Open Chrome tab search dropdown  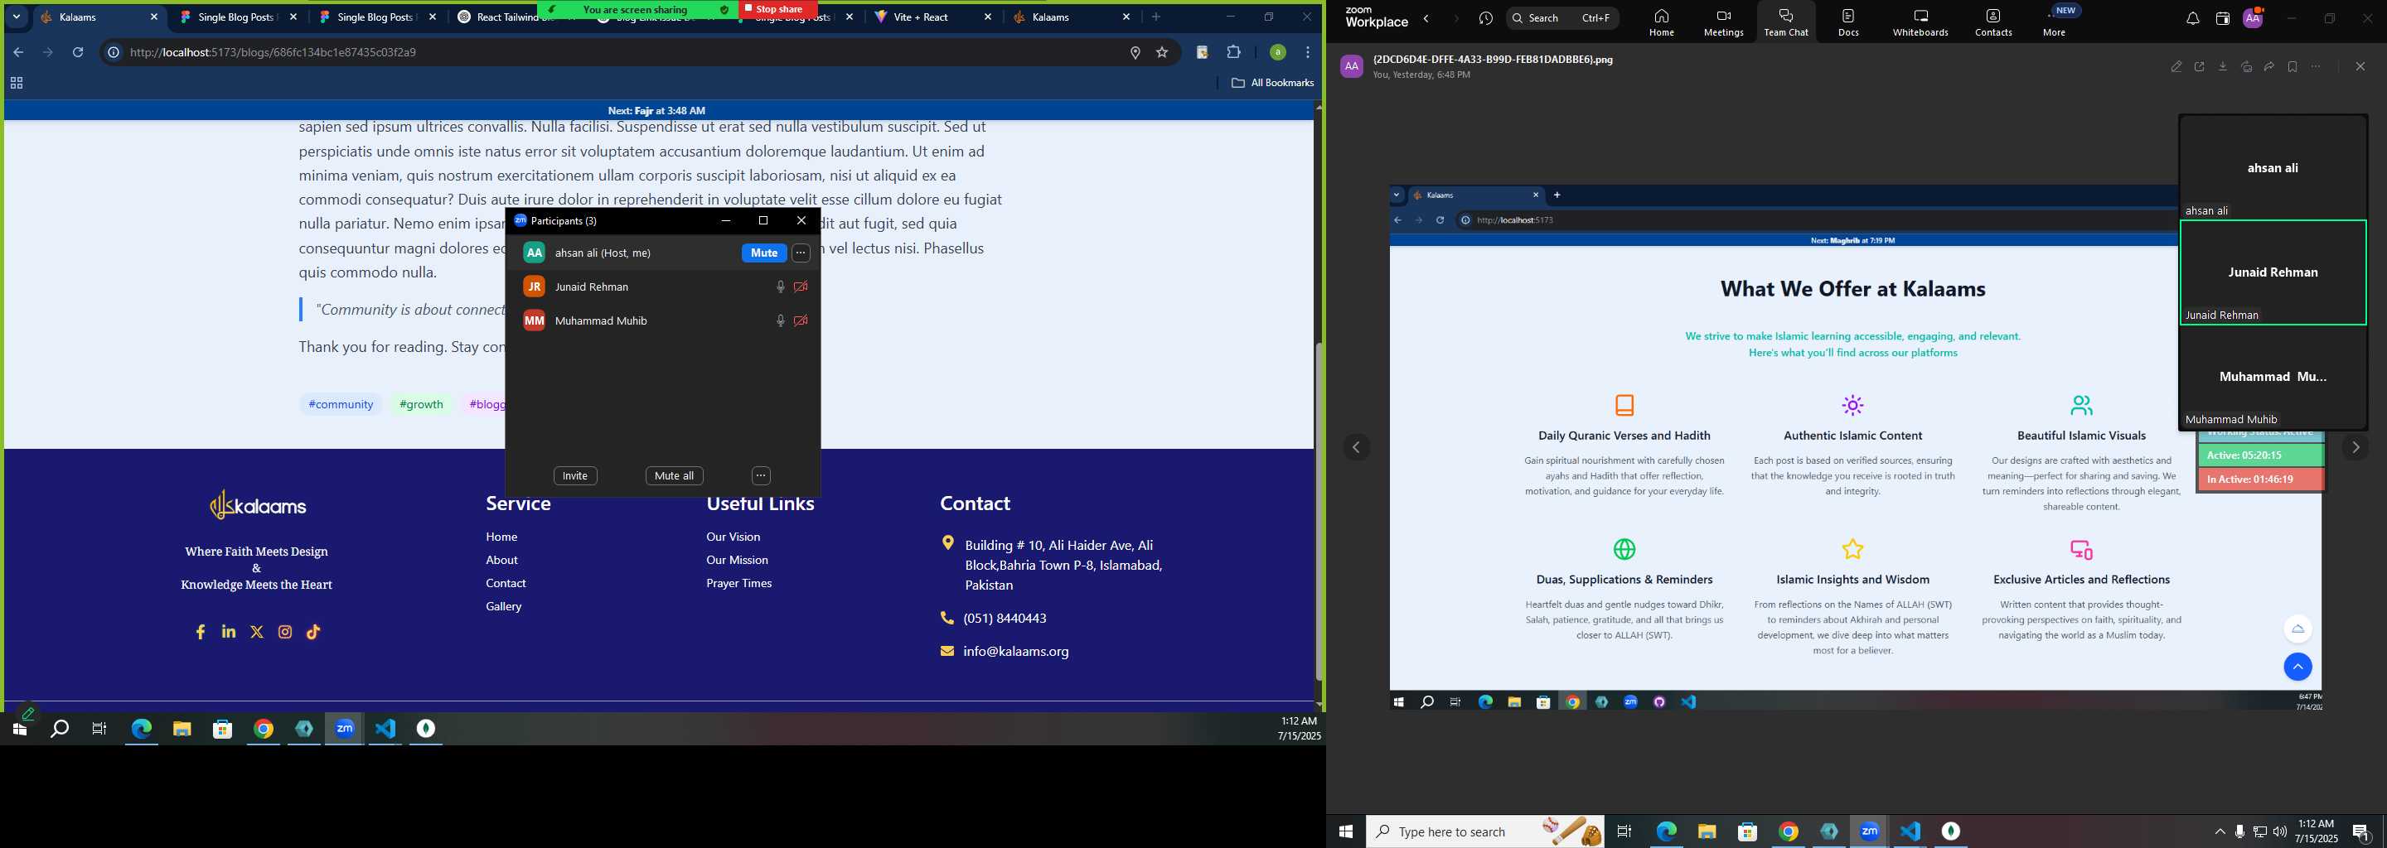(16, 17)
